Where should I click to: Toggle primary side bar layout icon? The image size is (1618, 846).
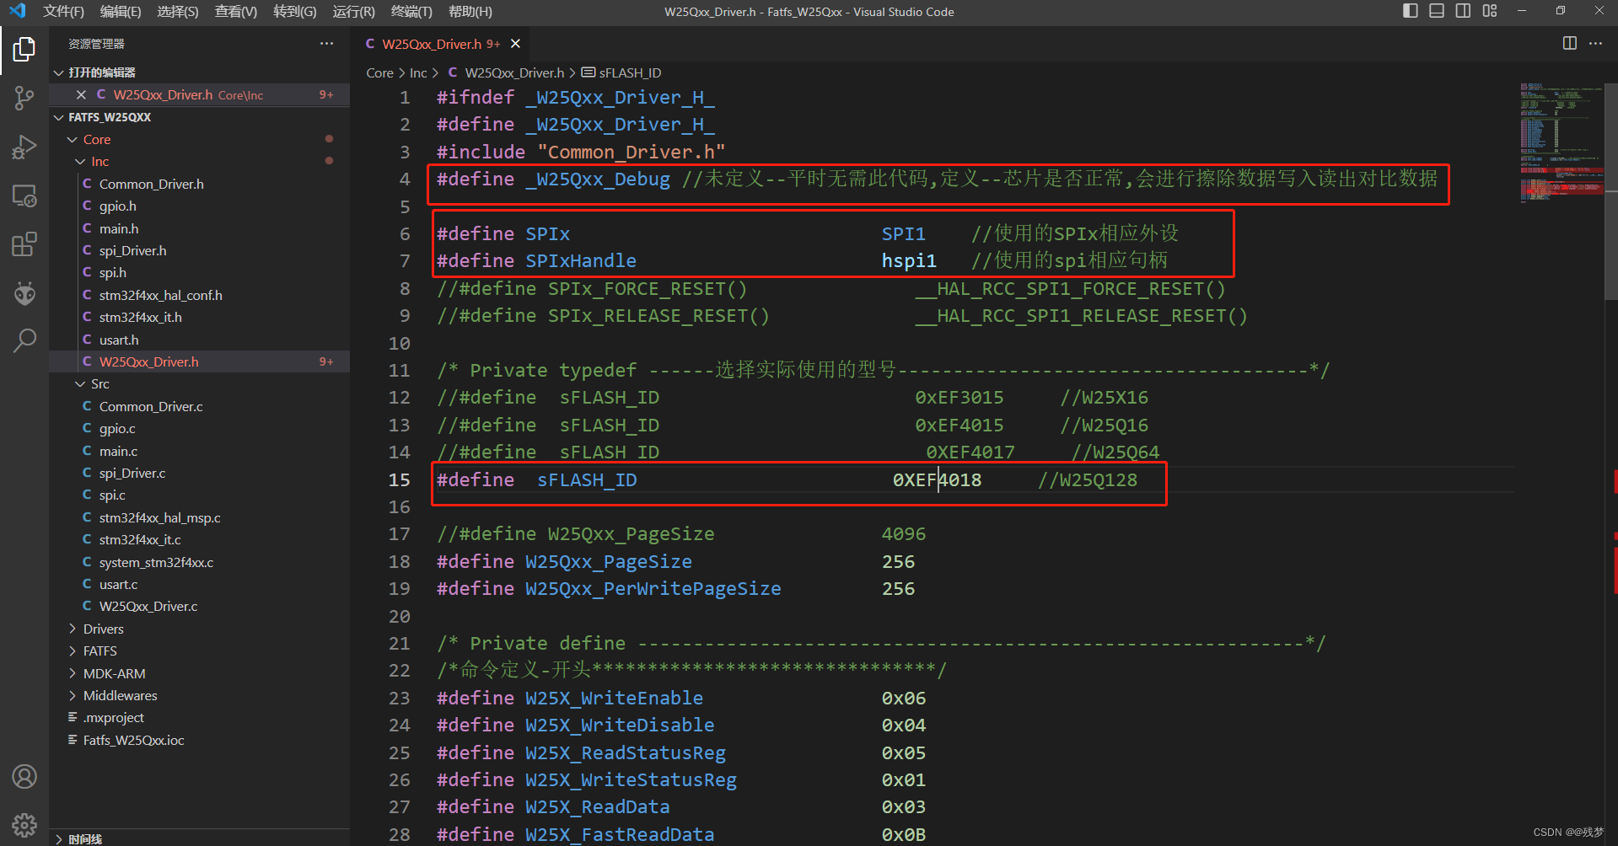point(1411,11)
